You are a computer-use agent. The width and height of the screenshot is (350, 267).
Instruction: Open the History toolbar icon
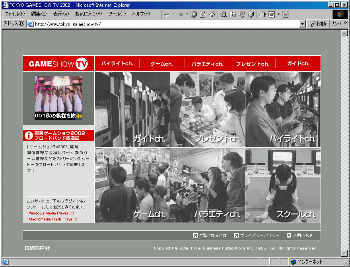251,14
